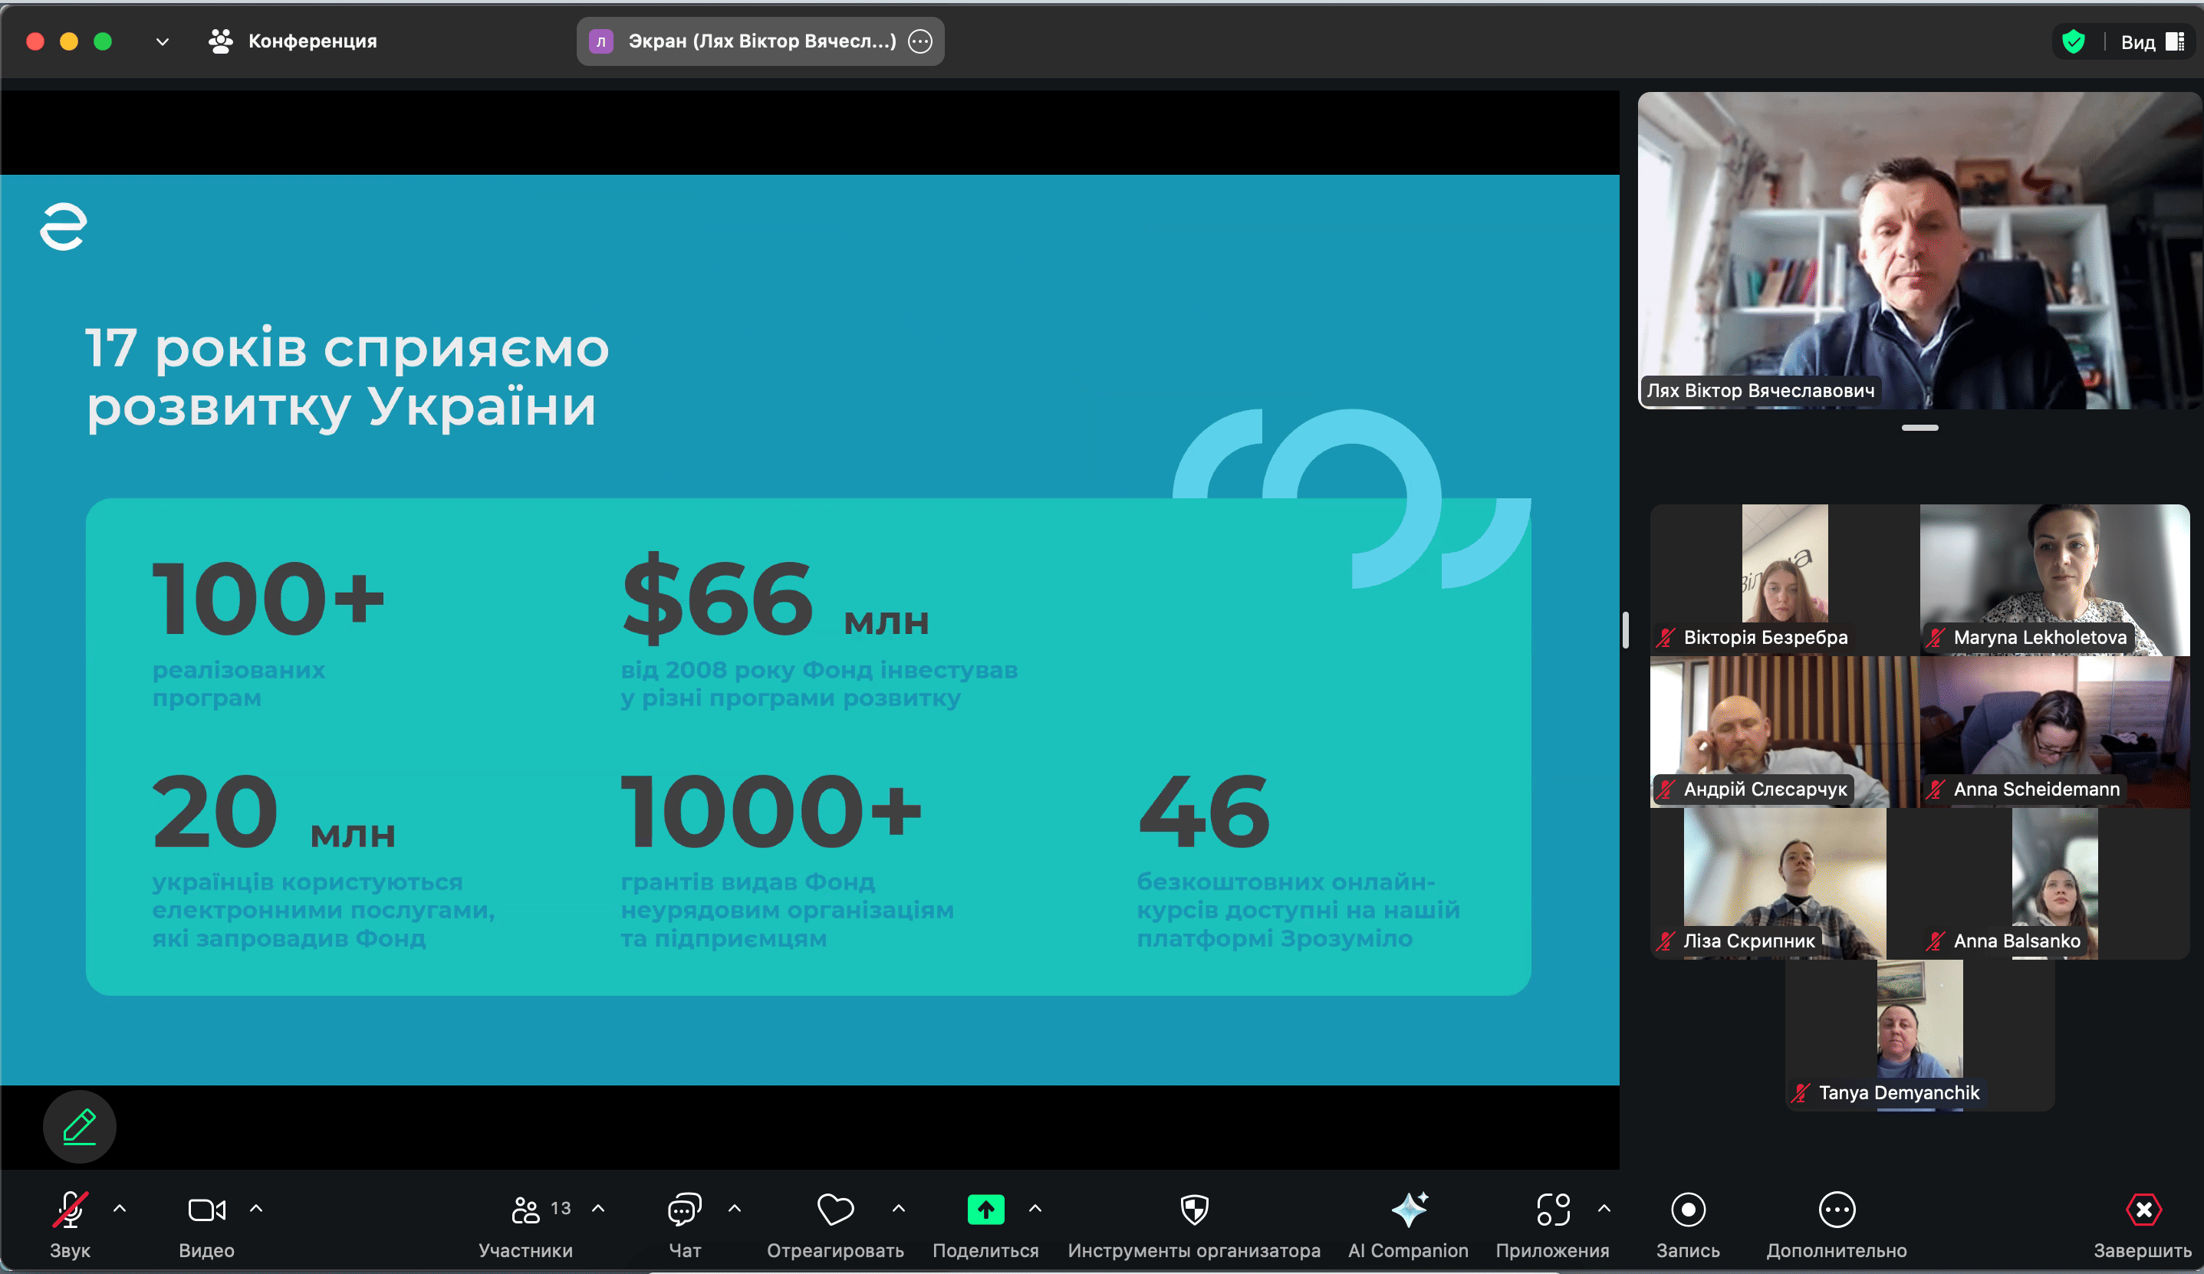This screenshot has height=1274, width=2204.
Task: Start recording with the Запись icon
Action: 1688,1211
